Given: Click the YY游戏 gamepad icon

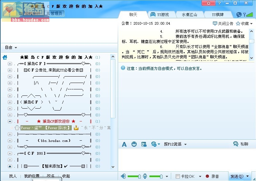Looking at the screenshot, I should coord(153,14).
